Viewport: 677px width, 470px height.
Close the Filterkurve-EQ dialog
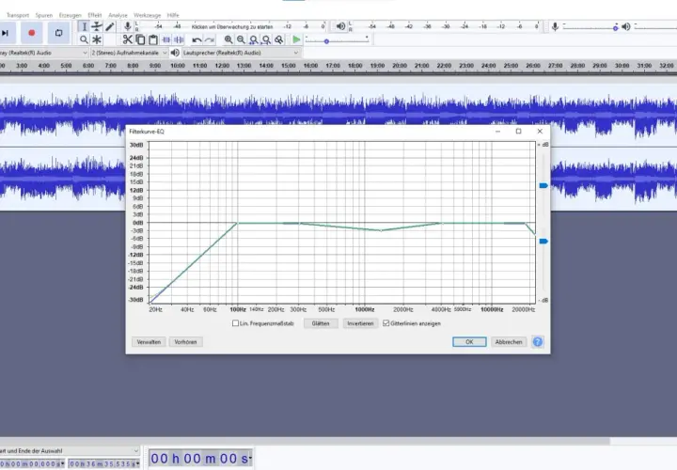click(540, 132)
